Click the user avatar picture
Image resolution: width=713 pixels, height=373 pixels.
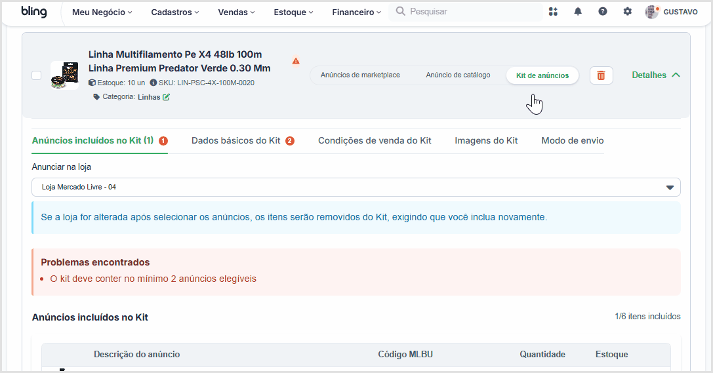652,12
